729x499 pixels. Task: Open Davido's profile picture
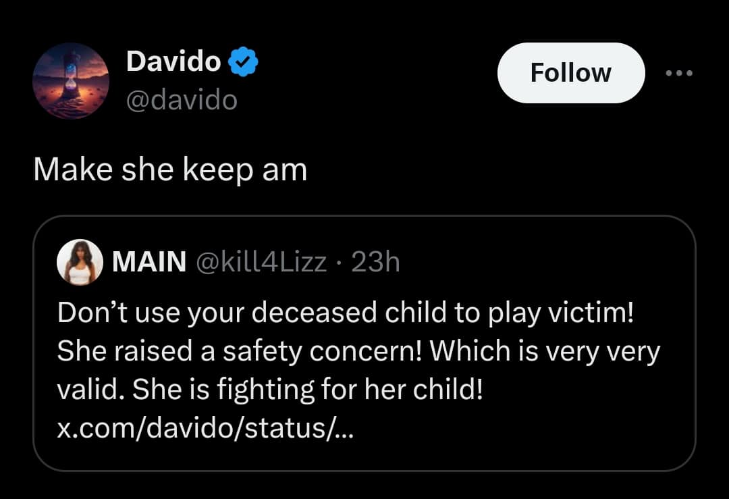71,81
